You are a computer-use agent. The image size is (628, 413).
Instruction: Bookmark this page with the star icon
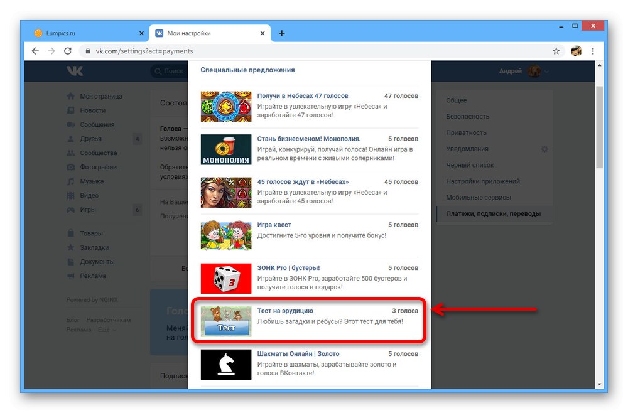pos(556,51)
